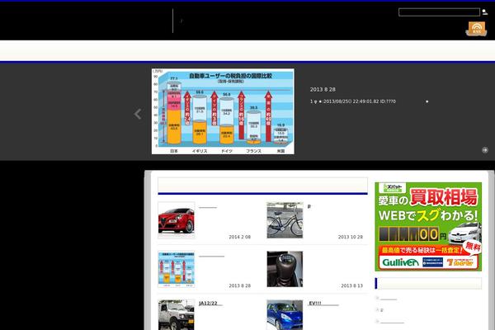Open the white Jimny truck thumbnail
The image size is (495, 330).
pos(177,315)
